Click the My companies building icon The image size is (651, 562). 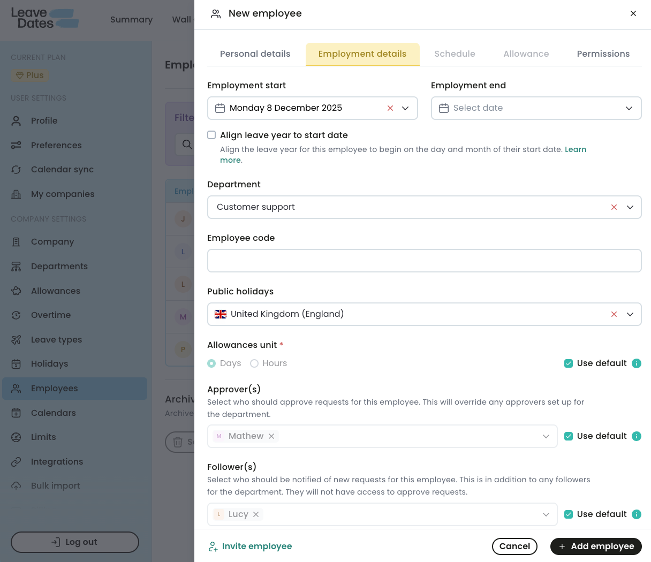16,194
